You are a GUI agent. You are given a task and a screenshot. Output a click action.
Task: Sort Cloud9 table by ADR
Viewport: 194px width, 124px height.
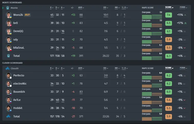click(x=81, y=68)
